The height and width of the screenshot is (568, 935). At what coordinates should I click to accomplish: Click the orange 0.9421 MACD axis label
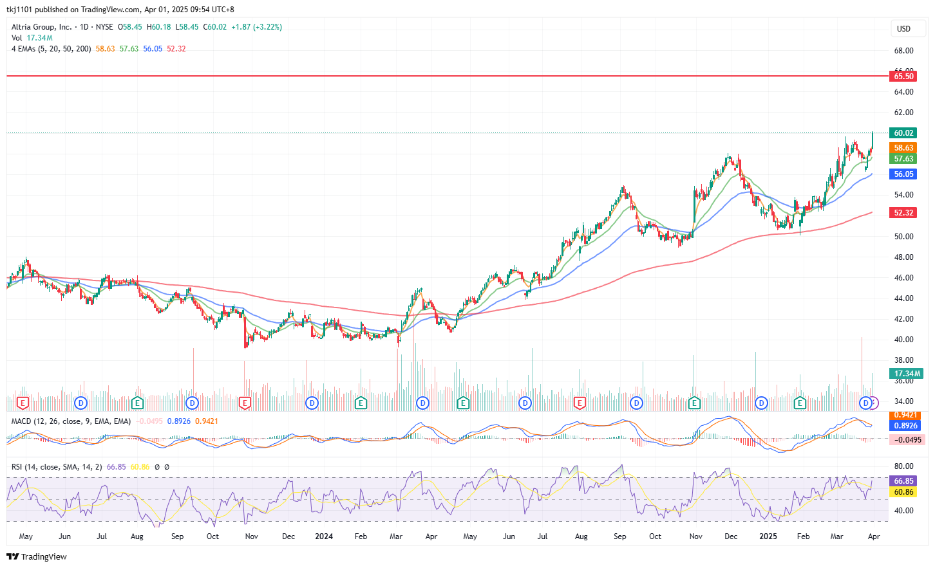coord(905,415)
